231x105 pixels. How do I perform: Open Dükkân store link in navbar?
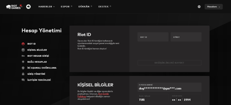point(85,7)
